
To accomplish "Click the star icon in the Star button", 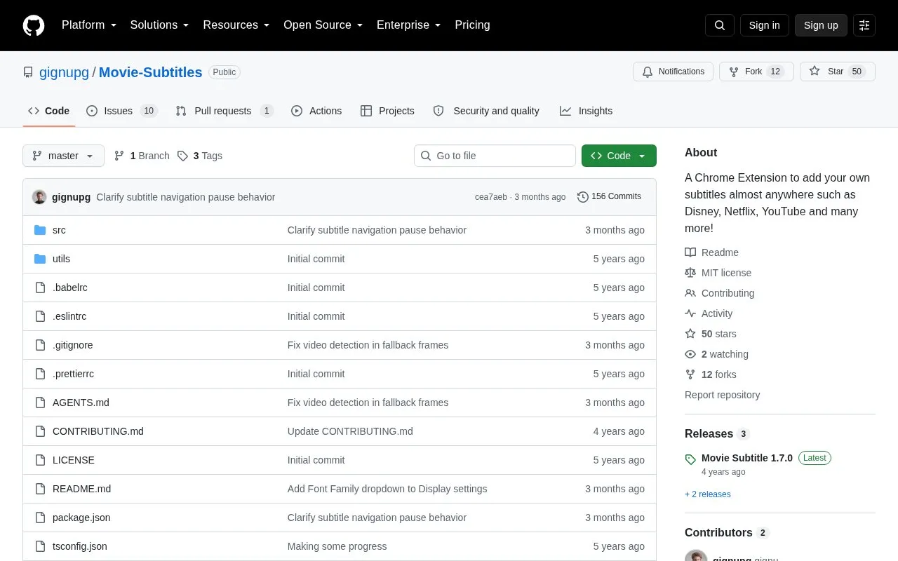I will [815, 72].
